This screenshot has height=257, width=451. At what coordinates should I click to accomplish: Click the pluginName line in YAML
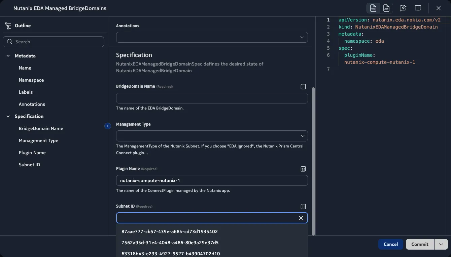point(359,55)
